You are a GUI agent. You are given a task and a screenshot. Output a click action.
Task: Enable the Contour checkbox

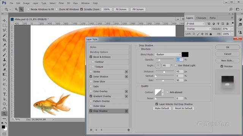[93, 62]
